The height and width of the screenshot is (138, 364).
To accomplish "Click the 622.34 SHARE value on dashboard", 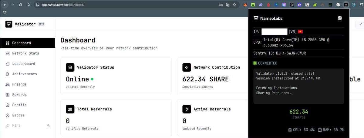I will 205,79.
